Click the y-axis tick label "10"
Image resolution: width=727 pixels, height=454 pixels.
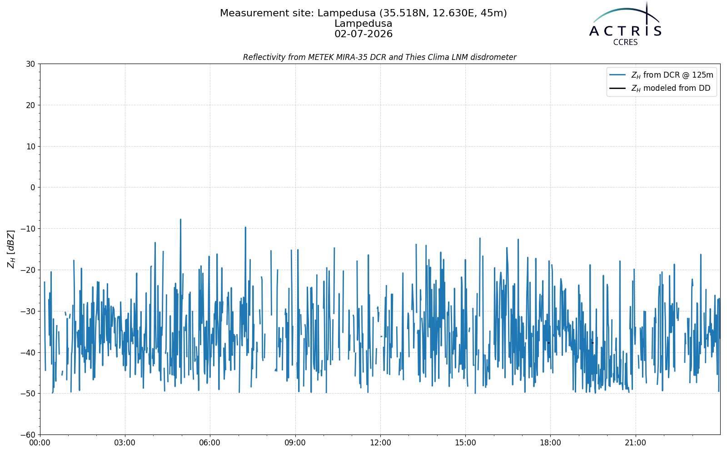(30, 146)
